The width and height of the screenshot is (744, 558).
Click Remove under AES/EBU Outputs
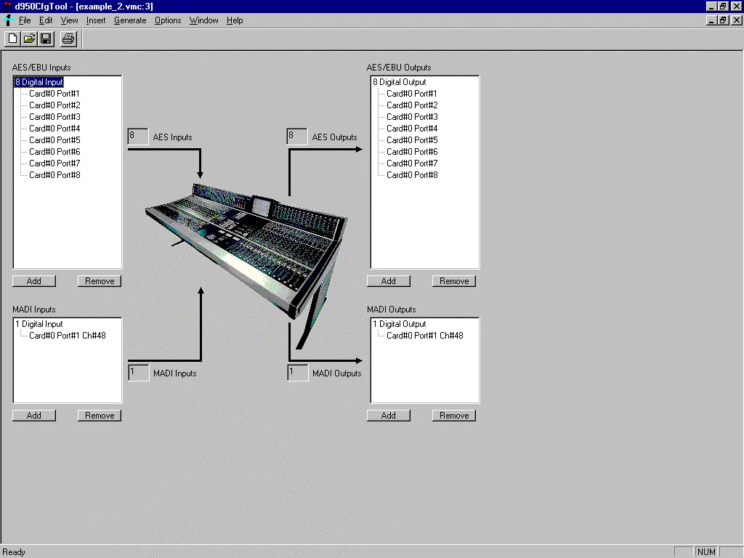click(x=454, y=281)
